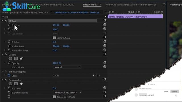Edit the Rotation value 0.0
The height and width of the screenshot is (102, 182).
tap(54, 42)
